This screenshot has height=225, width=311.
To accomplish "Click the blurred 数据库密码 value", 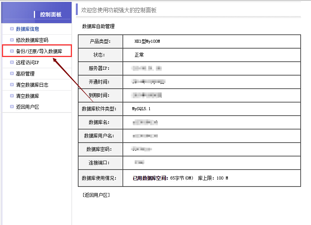I will 142,149.
